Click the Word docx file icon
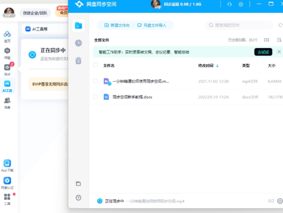Viewport: 283px width, 213px height. coord(106,97)
